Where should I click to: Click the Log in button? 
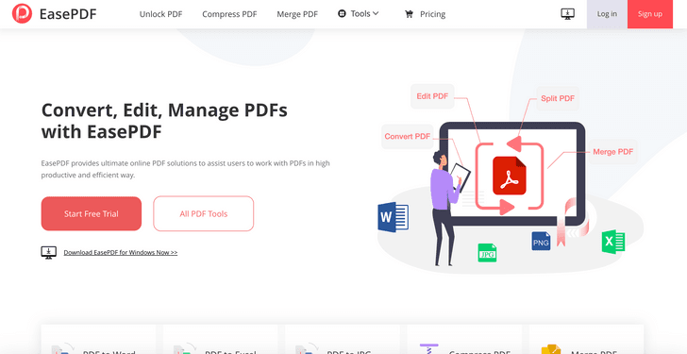607,14
